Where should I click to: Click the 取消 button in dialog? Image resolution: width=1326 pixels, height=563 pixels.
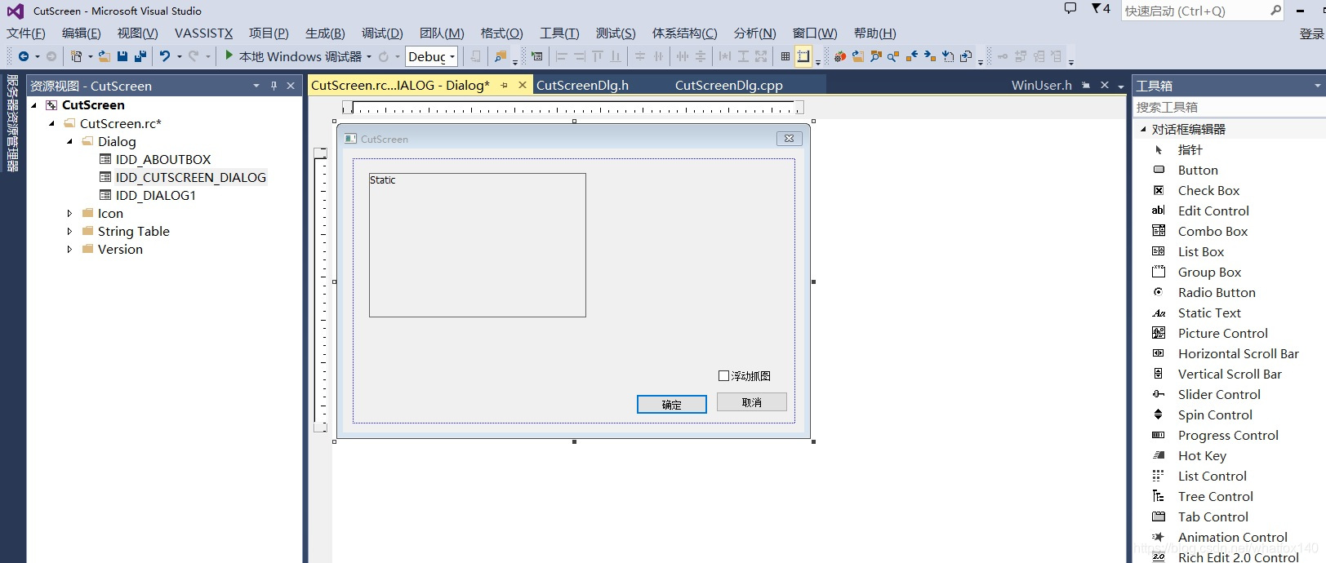click(x=752, y=402)
